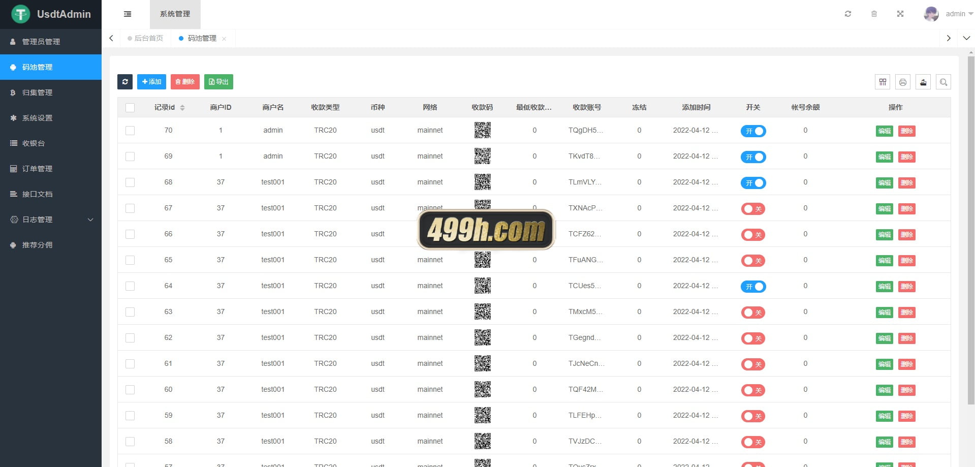The image size is (975, 467).
Task: Open 系统设置 in sidebar
Action: coord(51,118)
